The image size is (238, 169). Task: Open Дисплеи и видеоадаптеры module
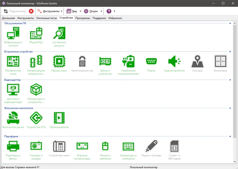click(13, 93)
